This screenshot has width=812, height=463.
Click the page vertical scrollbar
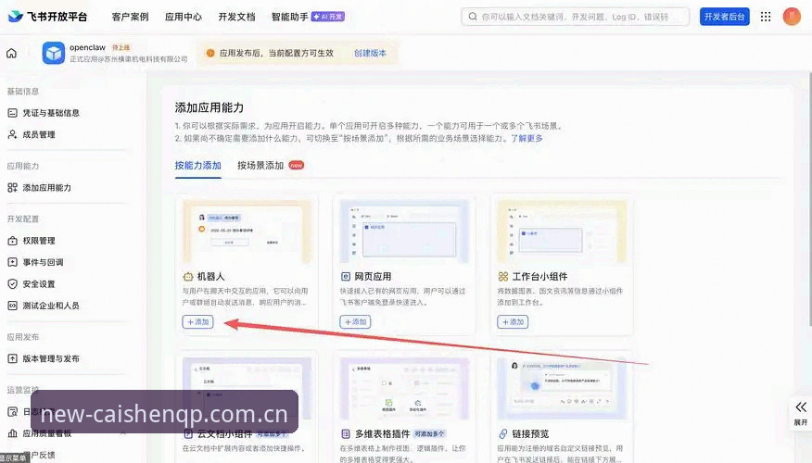click(x=809, y=199)
